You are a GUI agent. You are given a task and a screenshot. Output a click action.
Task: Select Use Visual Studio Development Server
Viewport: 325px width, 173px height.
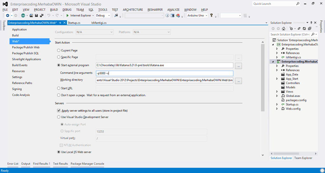(x=59, y=117)
